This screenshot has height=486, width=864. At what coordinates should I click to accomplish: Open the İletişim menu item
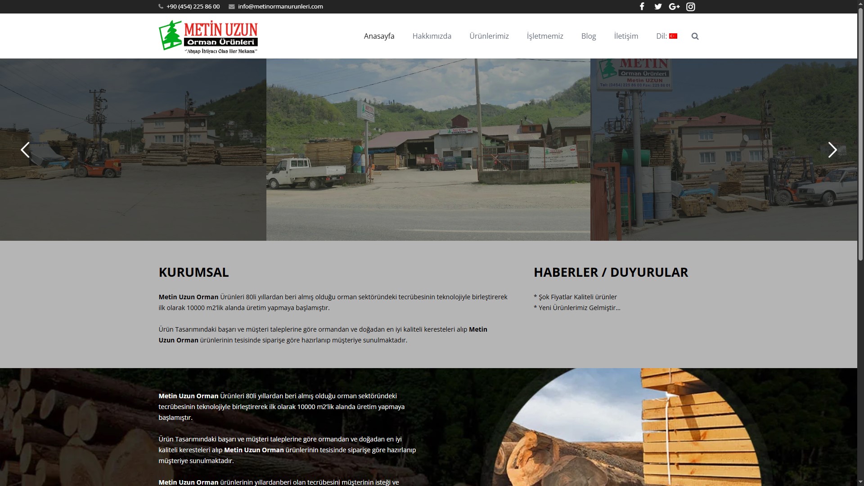click(626, 36)
